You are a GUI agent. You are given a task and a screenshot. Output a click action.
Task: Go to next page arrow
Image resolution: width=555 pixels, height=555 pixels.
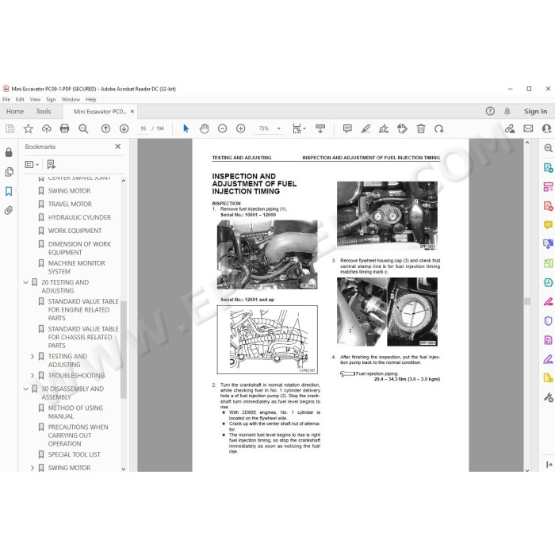coord(124,128)
